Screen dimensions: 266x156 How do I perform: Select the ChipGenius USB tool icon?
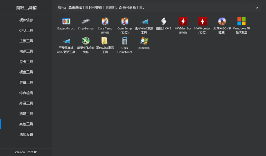(86, 21)
